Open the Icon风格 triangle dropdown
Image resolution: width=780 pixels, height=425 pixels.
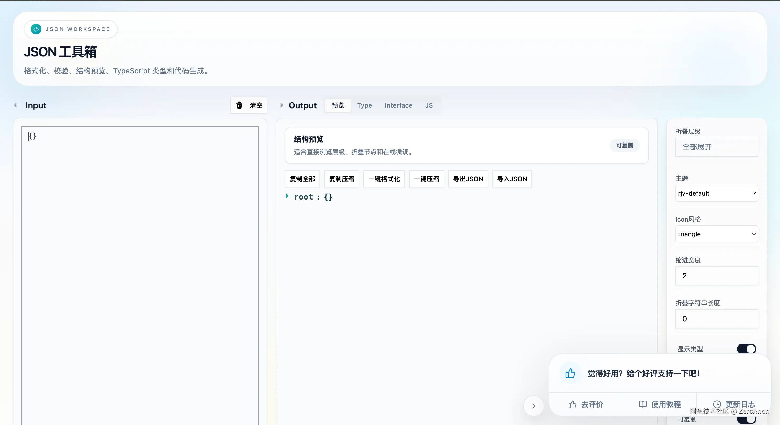(x=716, y=234)
